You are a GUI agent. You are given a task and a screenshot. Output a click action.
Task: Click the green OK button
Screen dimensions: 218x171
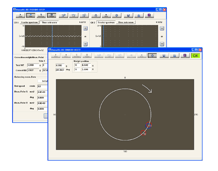pyautogui.click(x=195, y=55)
